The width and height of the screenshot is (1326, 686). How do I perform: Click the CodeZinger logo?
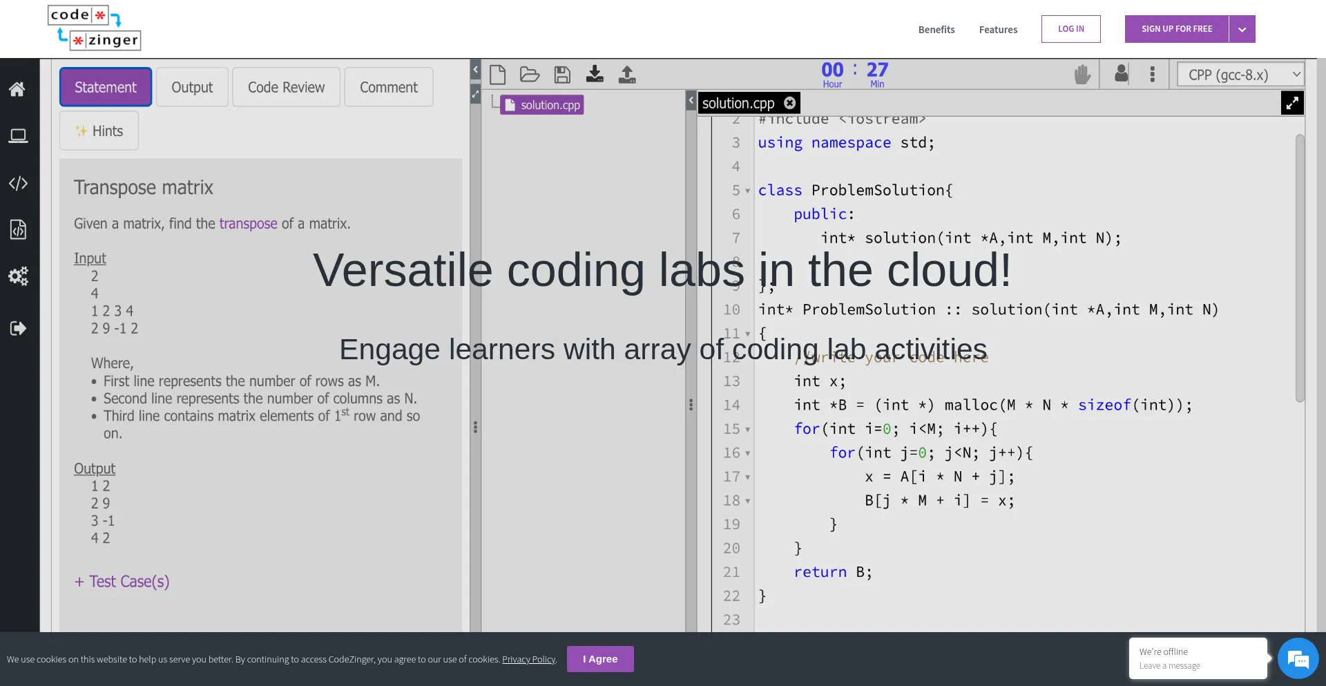(x=95, y=28)
